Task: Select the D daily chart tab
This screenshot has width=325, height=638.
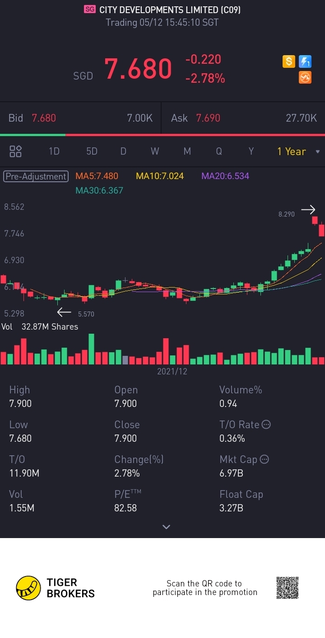Action: [123, 151]
